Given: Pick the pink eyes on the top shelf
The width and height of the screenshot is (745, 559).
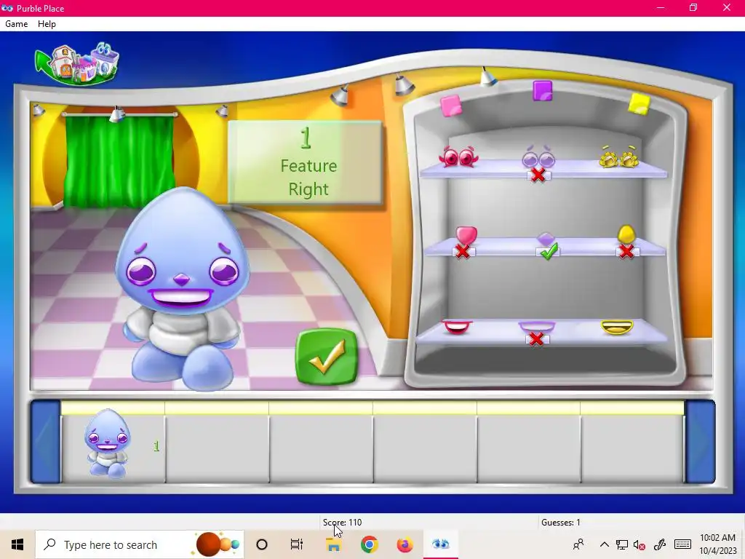Looking at the screenshot, I should (x=458, y=156).
